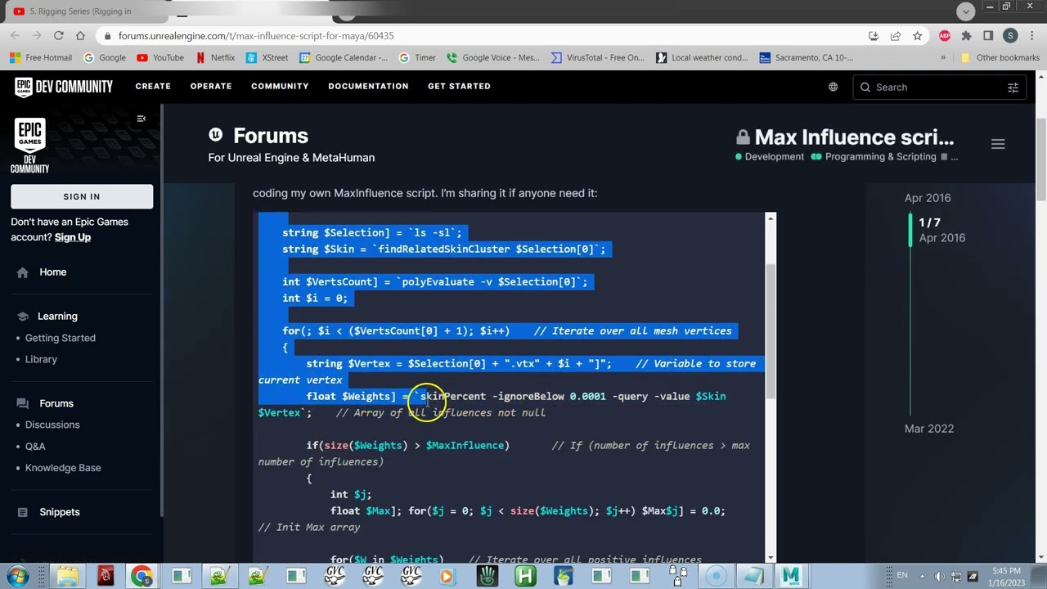
Task: Open the Free Hotmail bookmark
Action: pyautogui.click(x=41, y=57)
